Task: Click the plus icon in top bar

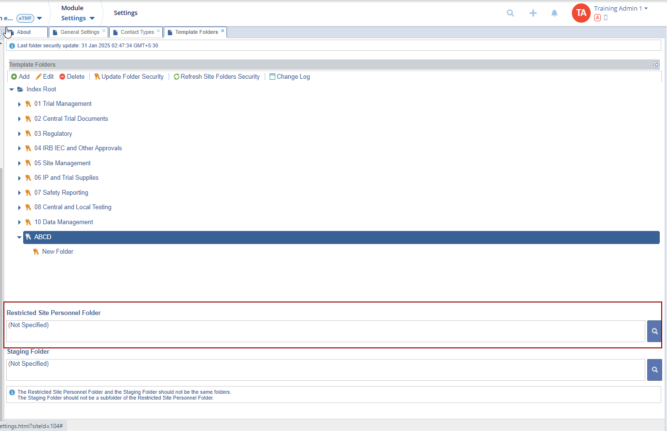Action: point(533,13)
